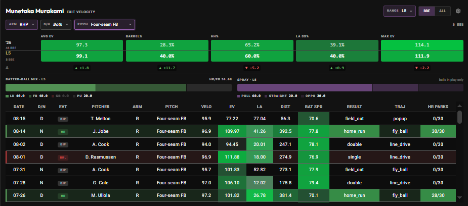468x206 pixels.
Task: Click the HR badge in the J. Jobe row
Action: pos(63,132)
